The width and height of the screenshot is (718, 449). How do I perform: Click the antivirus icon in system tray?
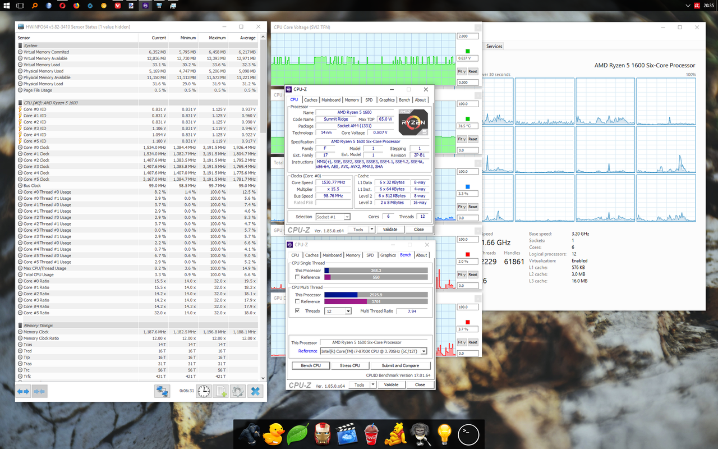(x=697, y=6)
